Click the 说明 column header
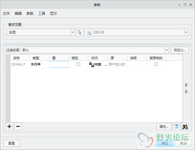This screenshot has width=195, height=150. [137, 58]
